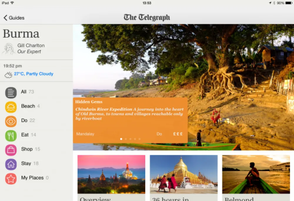Tap the Mandalay location label
The height and width of the screenshot is (201, 294).
pyautogui.click(x=85, y=134)
